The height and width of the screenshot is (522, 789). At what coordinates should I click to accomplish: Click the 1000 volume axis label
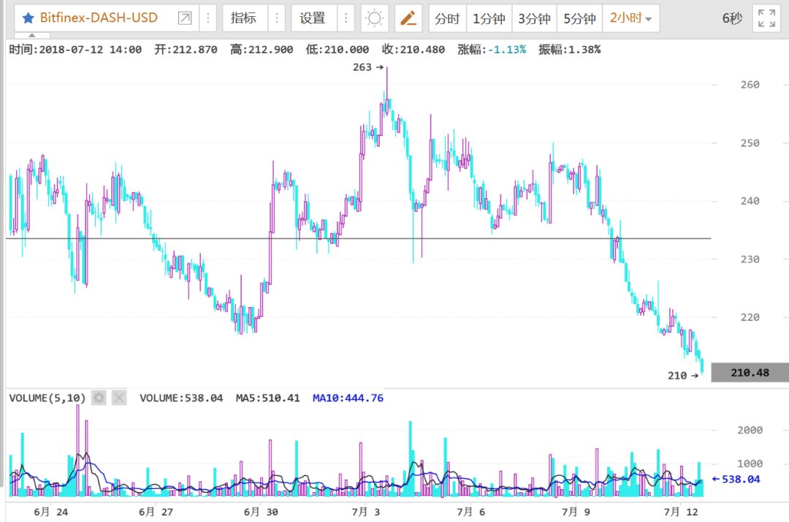pos(750,464)
